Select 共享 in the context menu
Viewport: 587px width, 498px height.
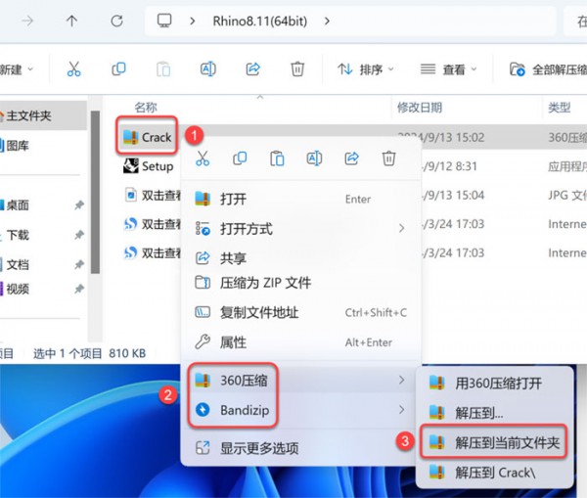pyautogui.click(x=300, y=258)
